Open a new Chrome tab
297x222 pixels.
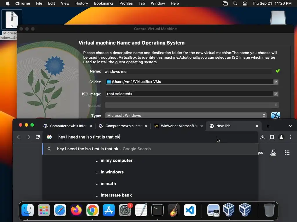pos(268,126)
